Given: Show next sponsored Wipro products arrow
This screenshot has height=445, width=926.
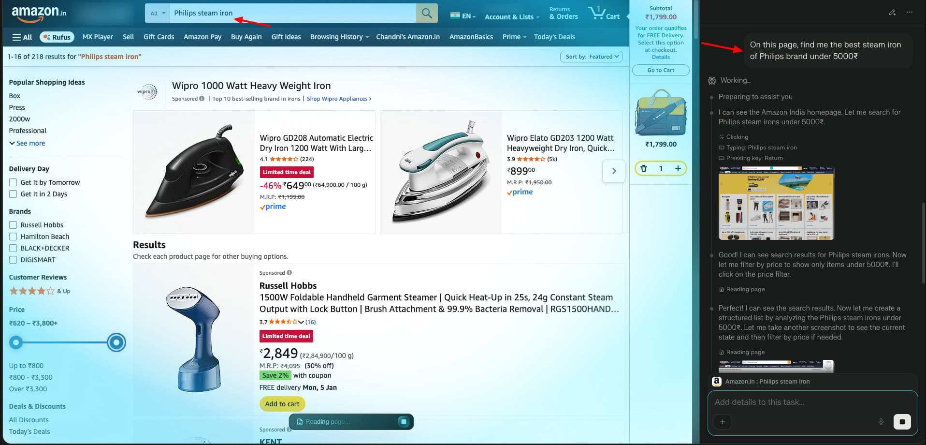Looking at the screenshot, I should tap(614, 171).
